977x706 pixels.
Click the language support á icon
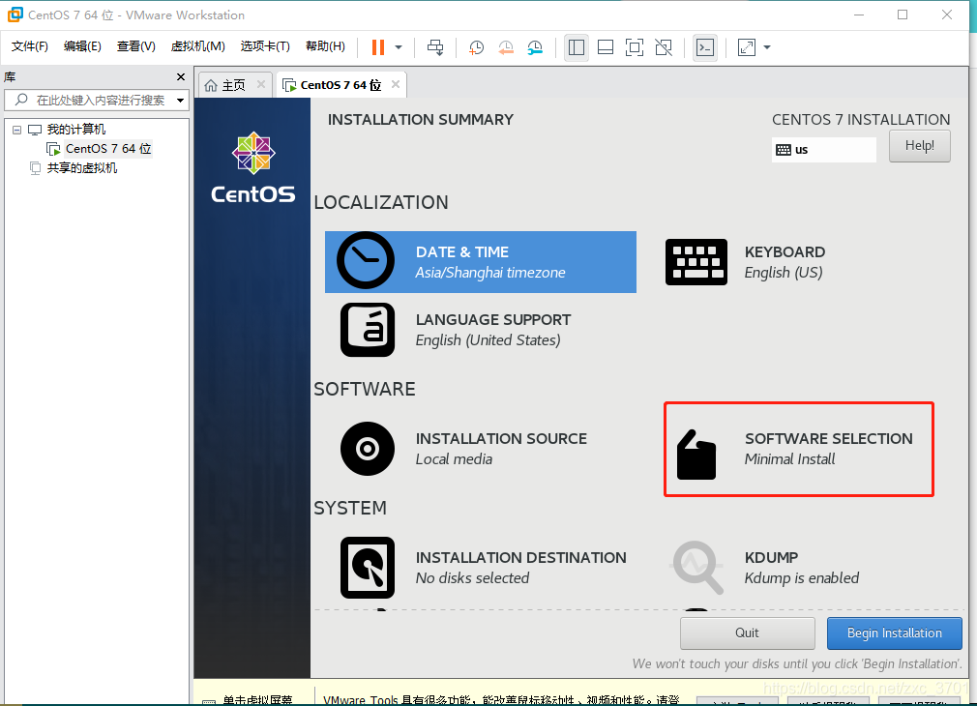coord(368,330)
